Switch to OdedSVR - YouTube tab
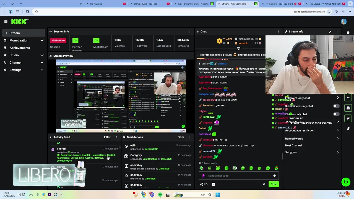The width and height of the screenshot is (354, 199). click(150, 4)
